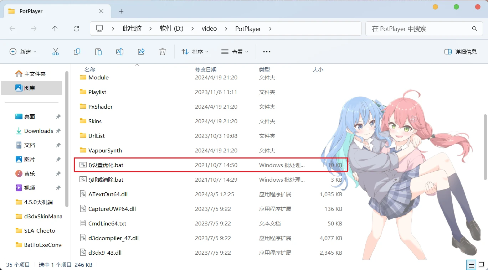488x270 pixels.
Task: Select the UrlList folder row
Action: click(210, 136)
